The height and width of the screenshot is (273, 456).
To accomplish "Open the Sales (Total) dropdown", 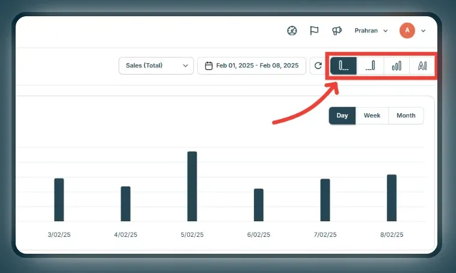I will tap(156, 66).
